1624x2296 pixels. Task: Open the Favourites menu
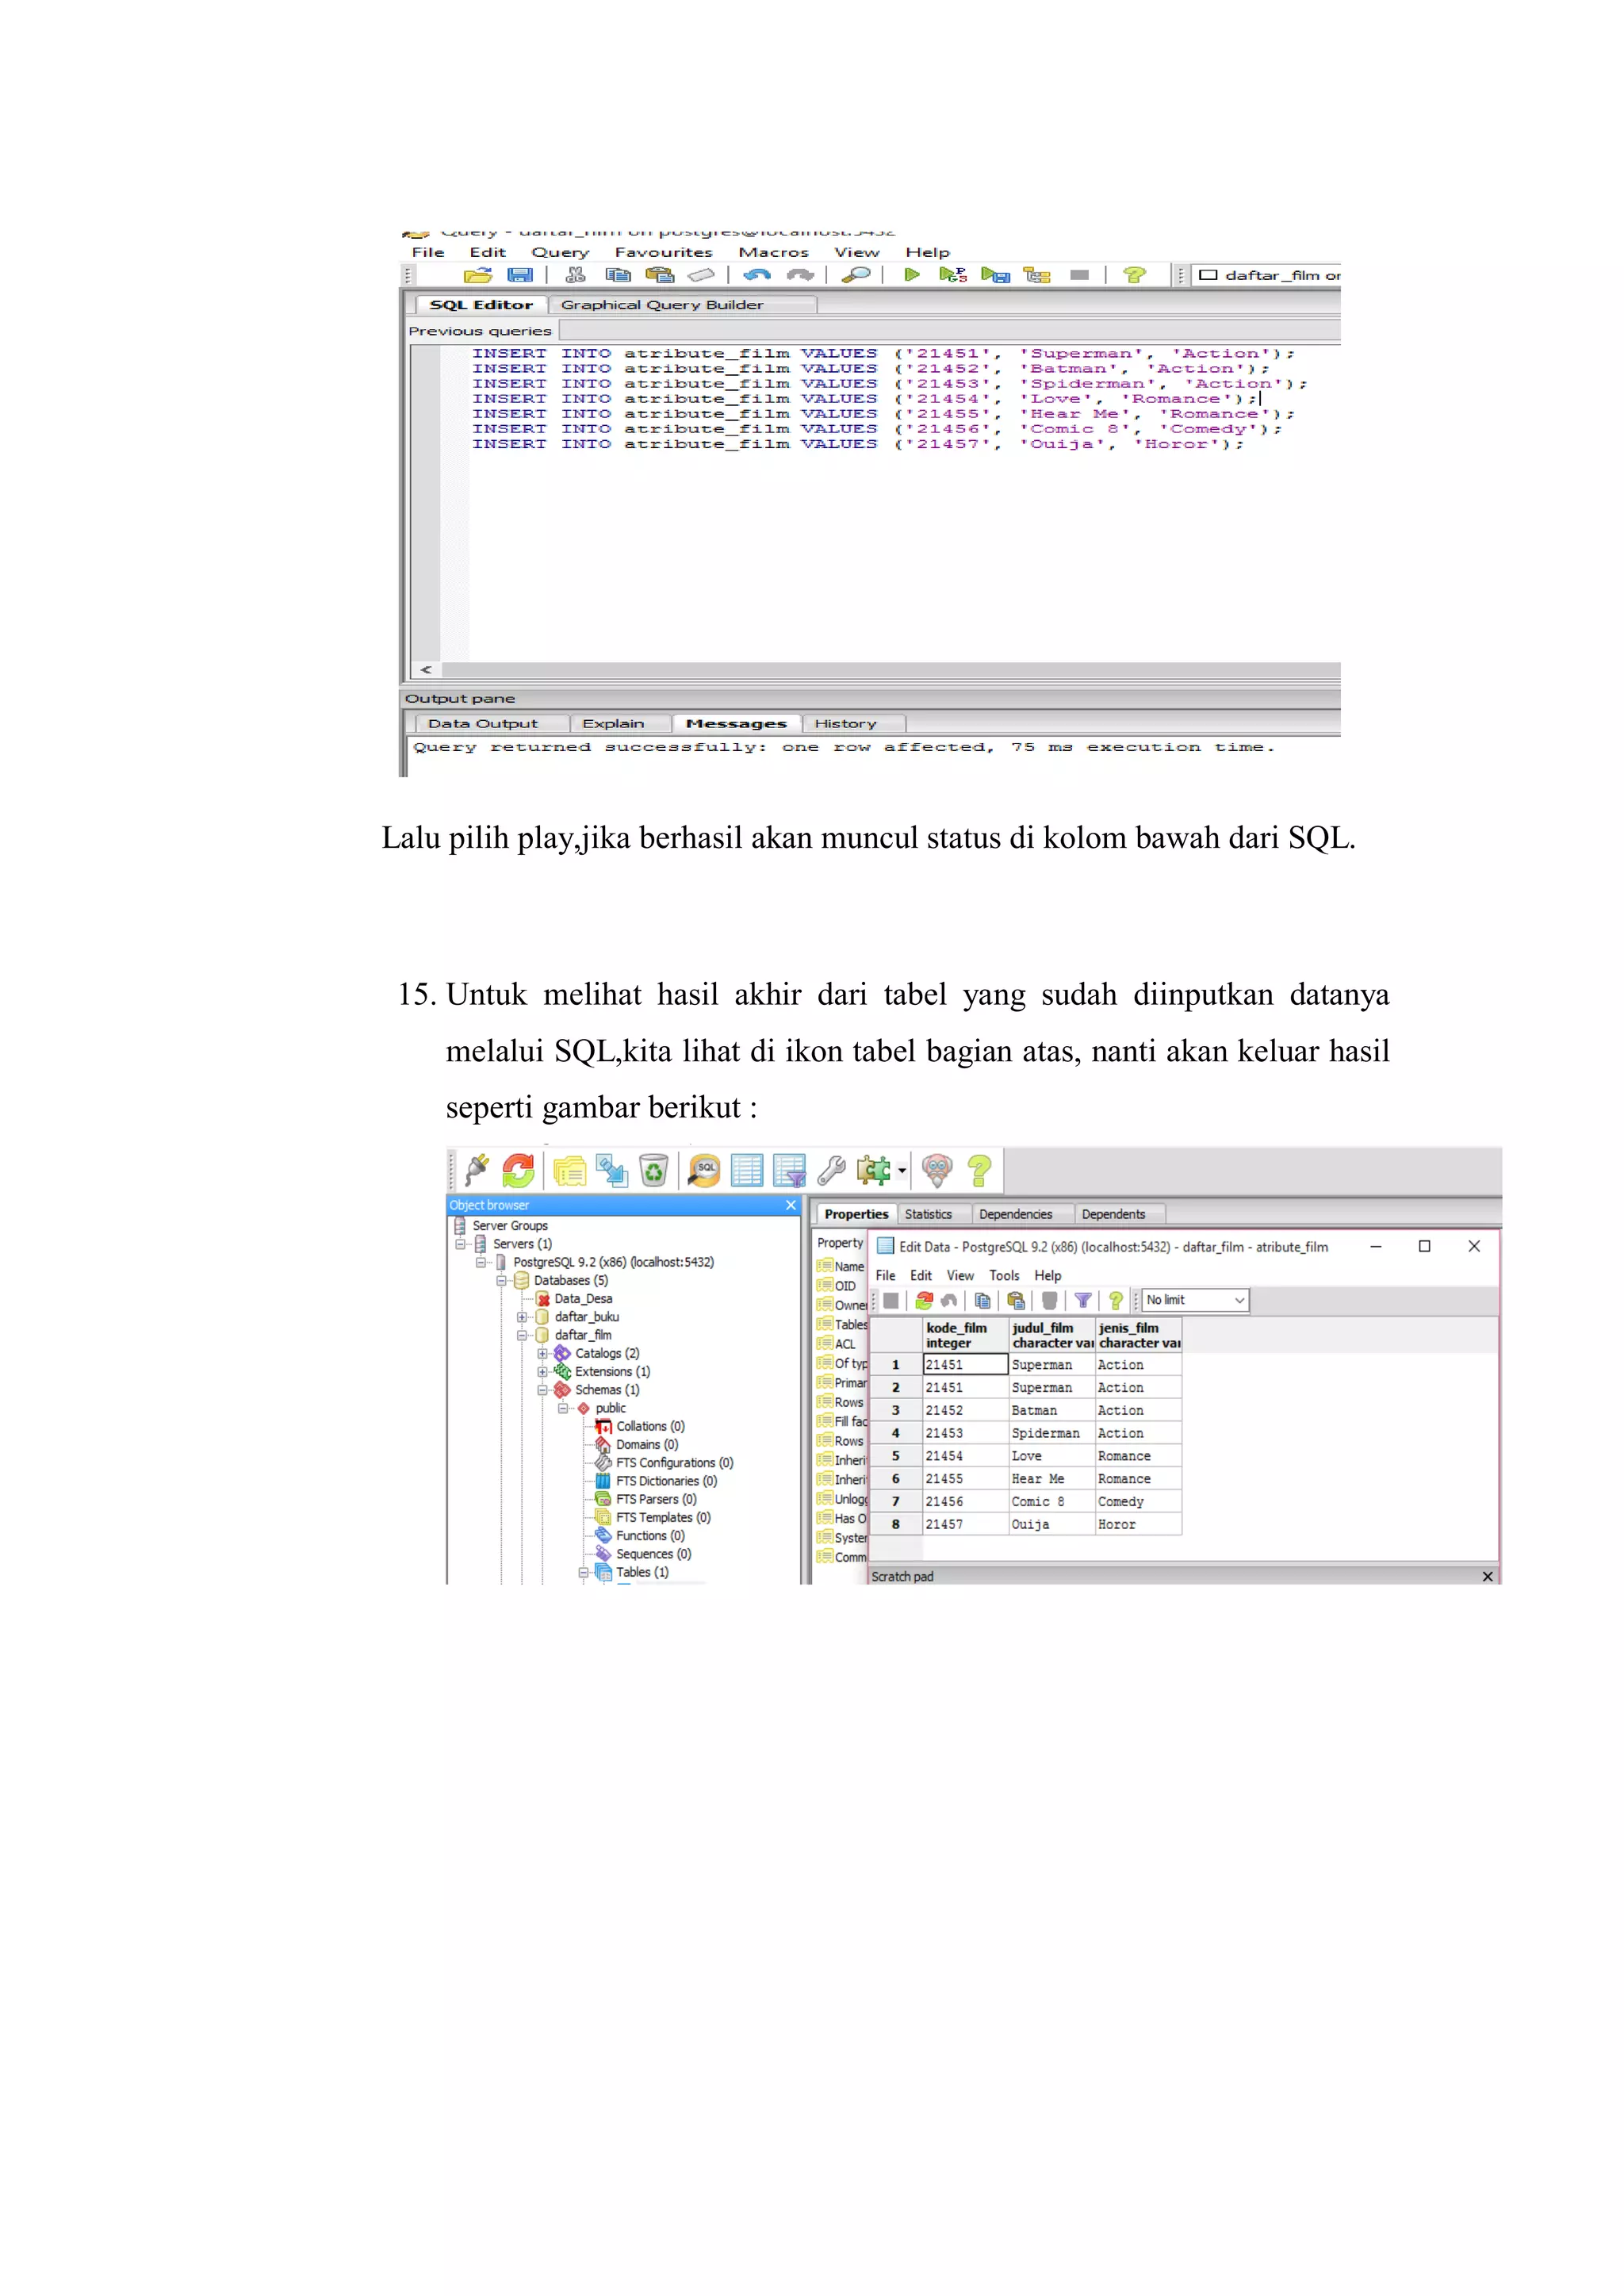pos(663,253)
